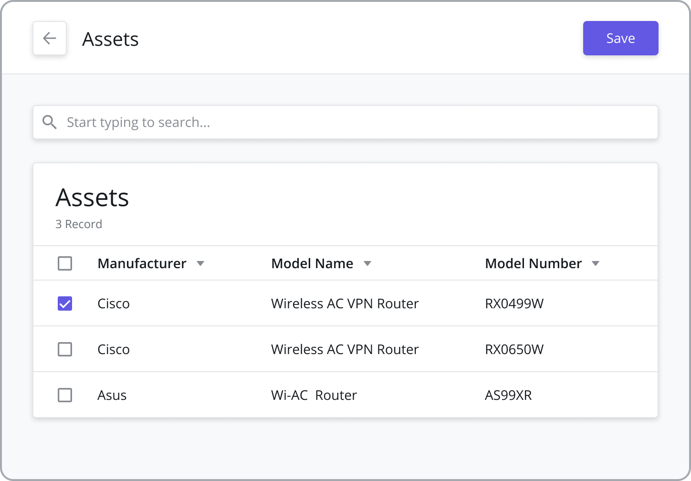This screenshot has width=691, height=481.
Task: Save the asset selection
Action: [x=620, y=38]
